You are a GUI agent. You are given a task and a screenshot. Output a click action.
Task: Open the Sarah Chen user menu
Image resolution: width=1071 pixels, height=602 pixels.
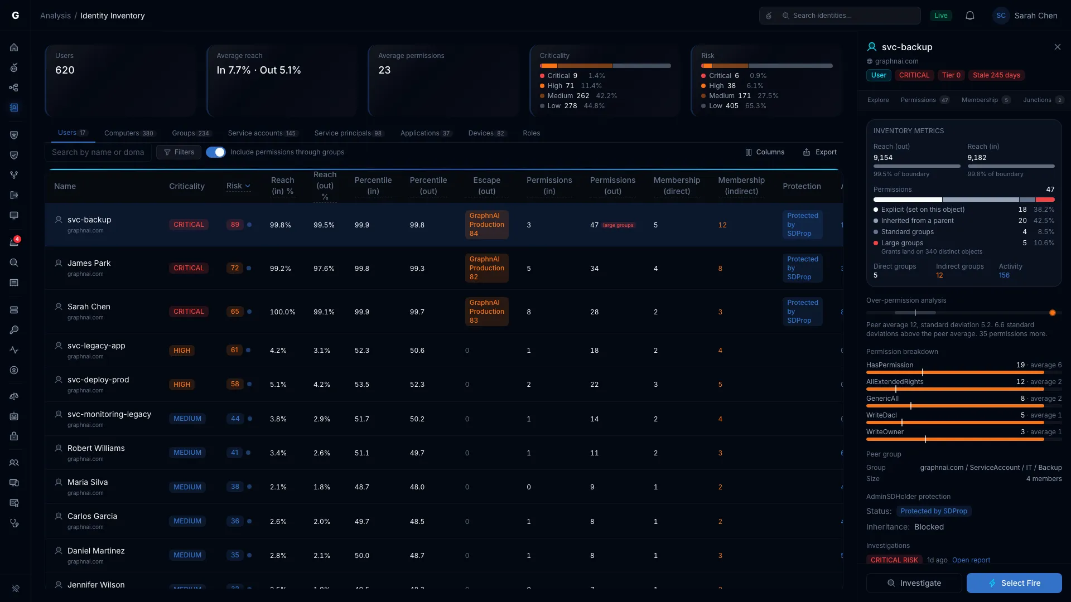(x=1025, y=16)
